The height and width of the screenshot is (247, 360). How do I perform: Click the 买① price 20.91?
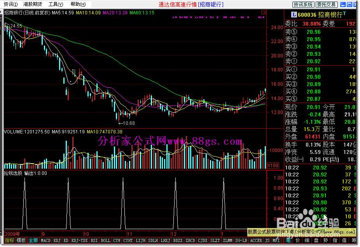314,69
